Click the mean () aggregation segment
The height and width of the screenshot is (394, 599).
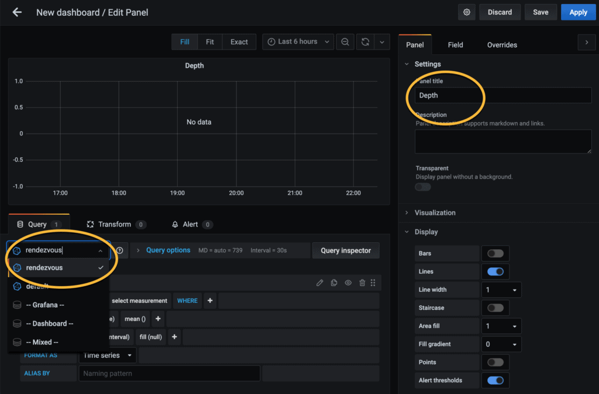coord(135,319)
